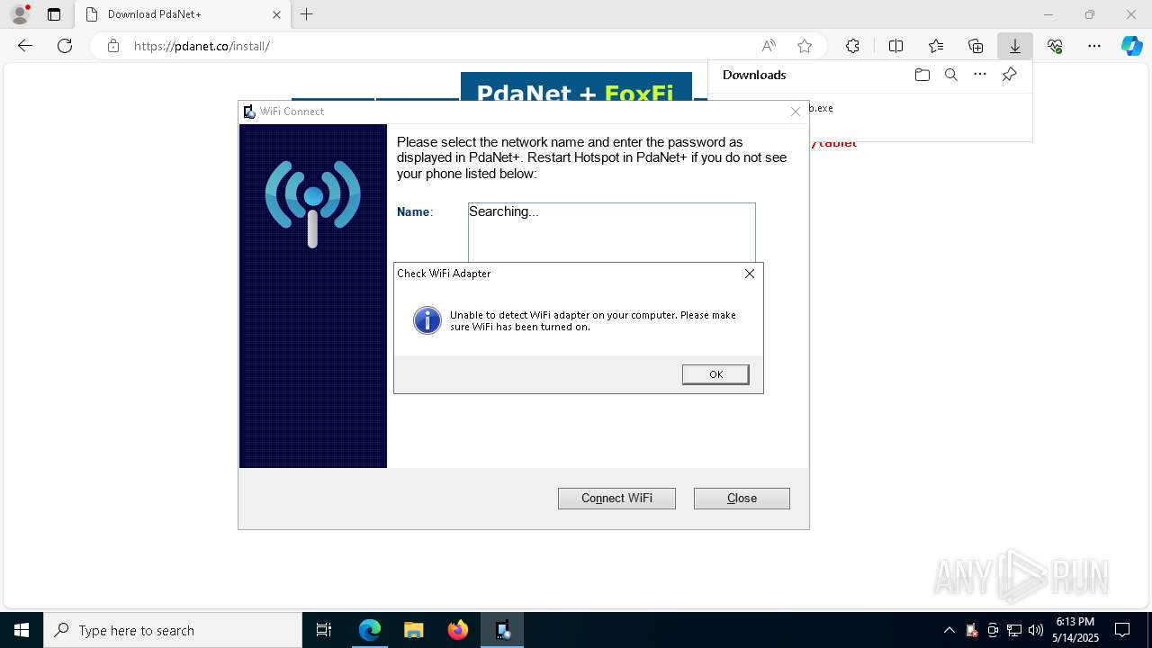Open Firefox from taskbar
Viewport: 1152px width, 648px height.
458,630
